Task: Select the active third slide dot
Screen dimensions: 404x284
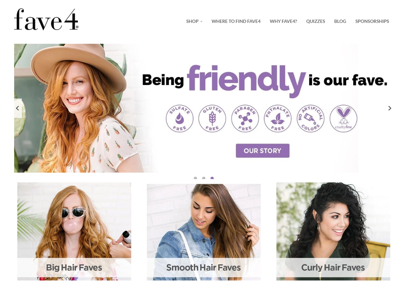Action: tap(212, 178)
